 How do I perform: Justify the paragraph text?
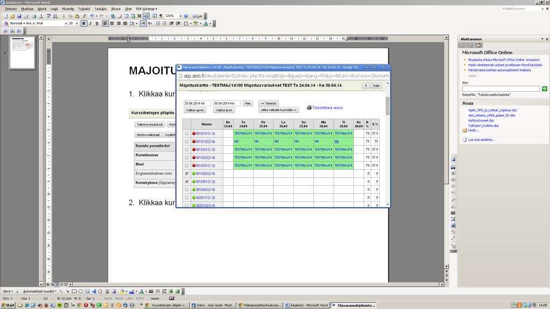point(125,24)
